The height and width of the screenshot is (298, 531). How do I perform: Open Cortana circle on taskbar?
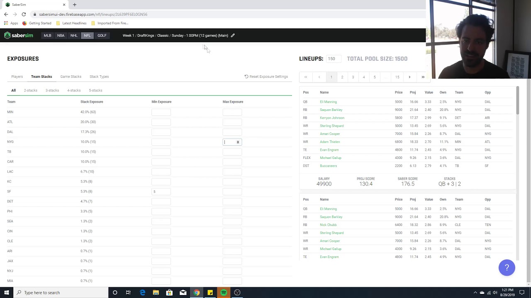[115, 293]
